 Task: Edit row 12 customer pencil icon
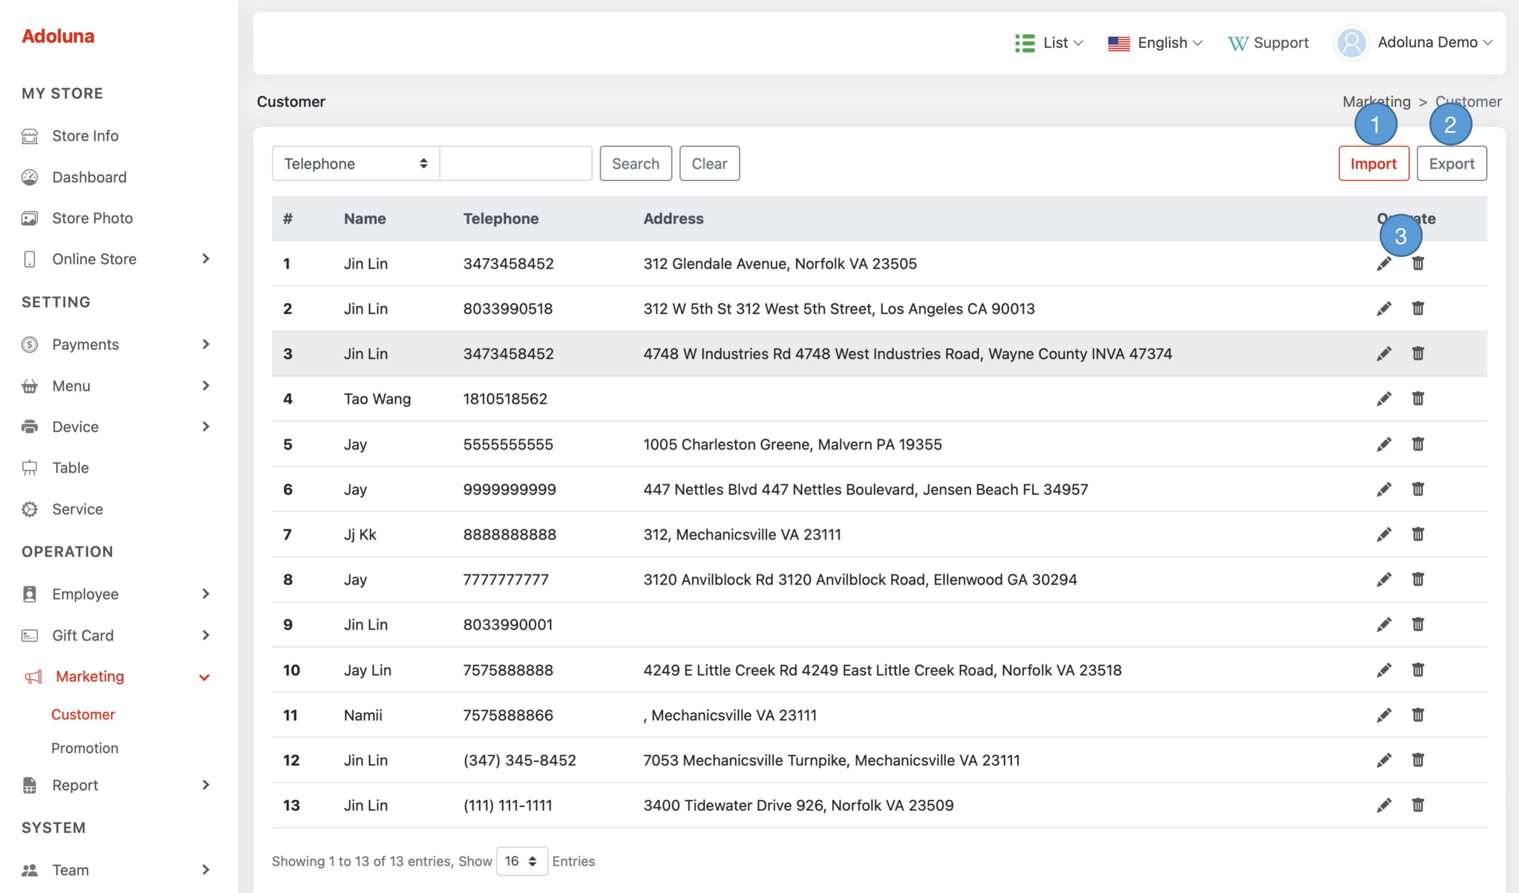click(1384, 760)
